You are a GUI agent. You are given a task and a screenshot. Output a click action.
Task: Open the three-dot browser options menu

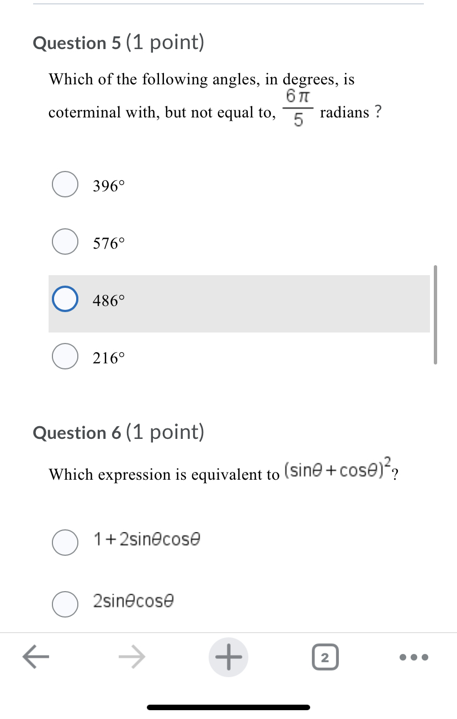(413, 657)
